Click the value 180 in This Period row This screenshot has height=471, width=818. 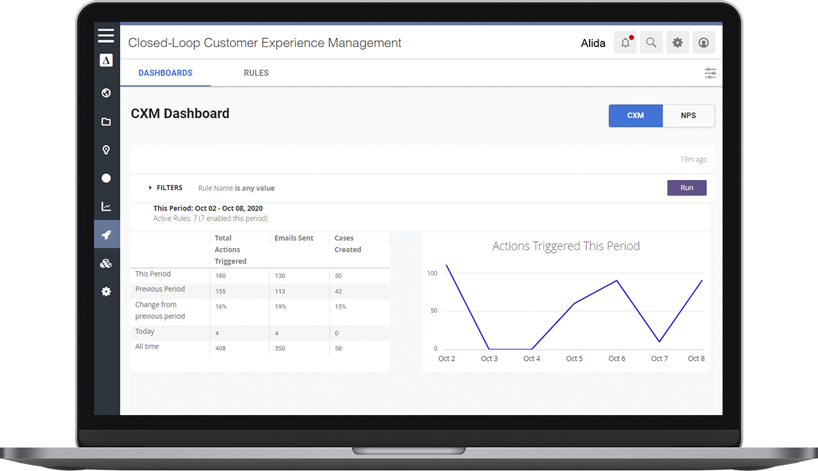tap(221, 276)
